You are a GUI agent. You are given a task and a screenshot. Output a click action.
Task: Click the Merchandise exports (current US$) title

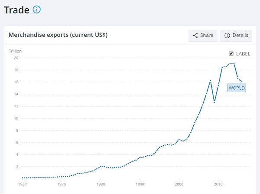tap(58, 35)
